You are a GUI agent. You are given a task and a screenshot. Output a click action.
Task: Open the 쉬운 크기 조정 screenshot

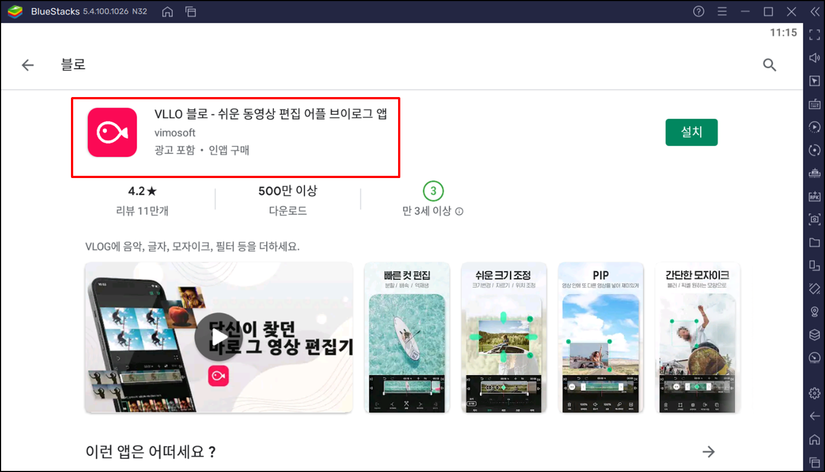click(x=503, y=337)
